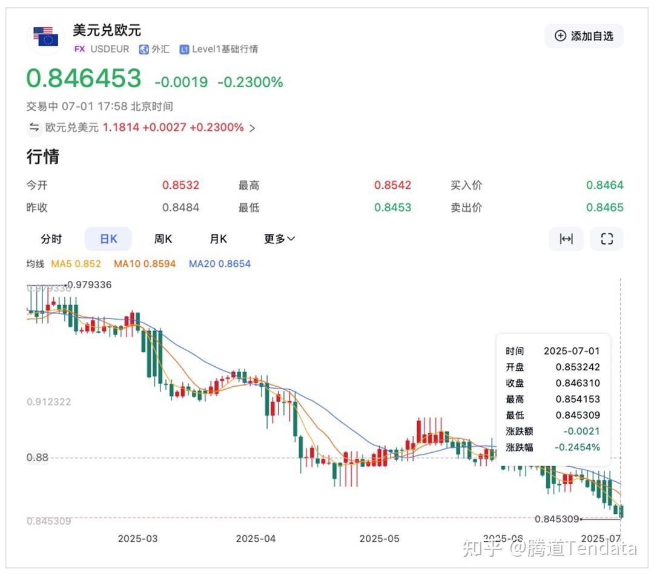Click the 0.912322 axis label

click(49, 402)
